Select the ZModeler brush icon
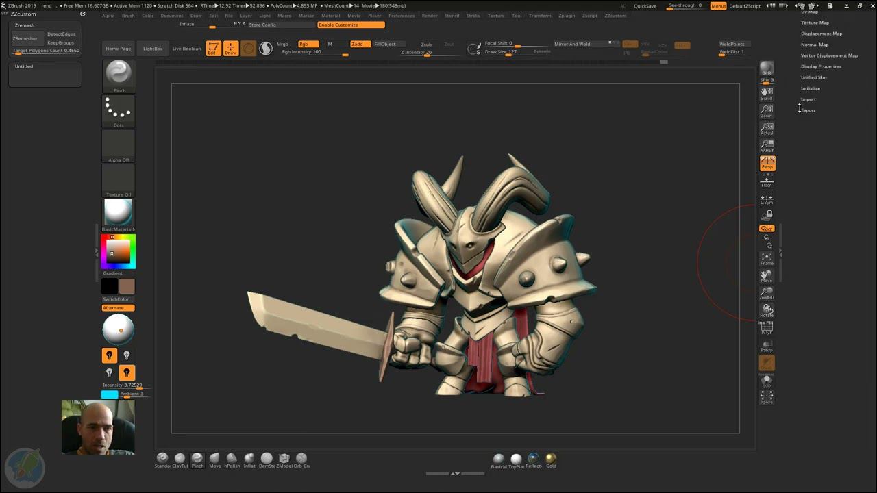Screen dimensions: 877x493 click(284, 459)
